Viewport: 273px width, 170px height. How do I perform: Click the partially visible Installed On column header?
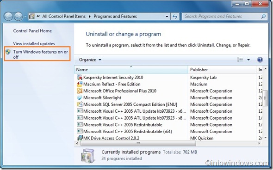(x=260, y=70)
